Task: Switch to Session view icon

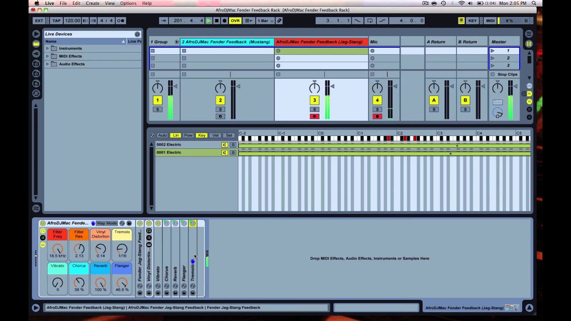Action: (529, 44)
